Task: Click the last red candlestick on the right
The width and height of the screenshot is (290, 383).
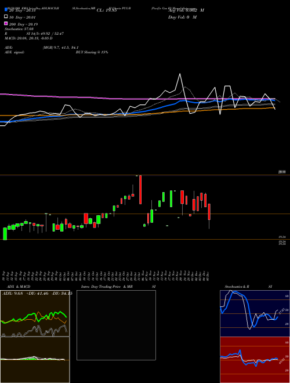Action: [209, 212]
